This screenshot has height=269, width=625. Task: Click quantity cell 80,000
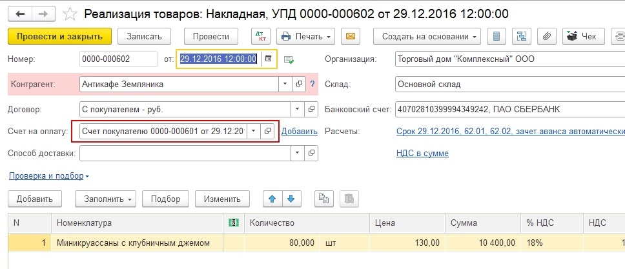[x=282, y=243]
